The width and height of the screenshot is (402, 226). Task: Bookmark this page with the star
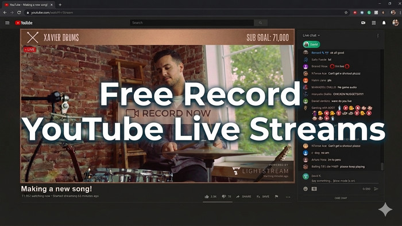346,12
